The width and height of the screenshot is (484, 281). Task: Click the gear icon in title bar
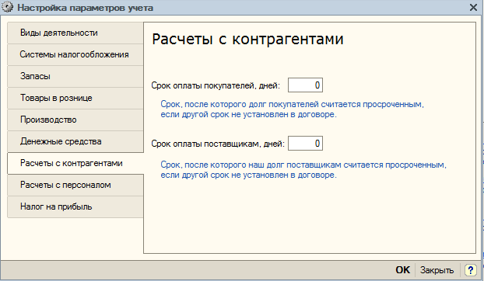pyautogui.click(x=8, y=7)
